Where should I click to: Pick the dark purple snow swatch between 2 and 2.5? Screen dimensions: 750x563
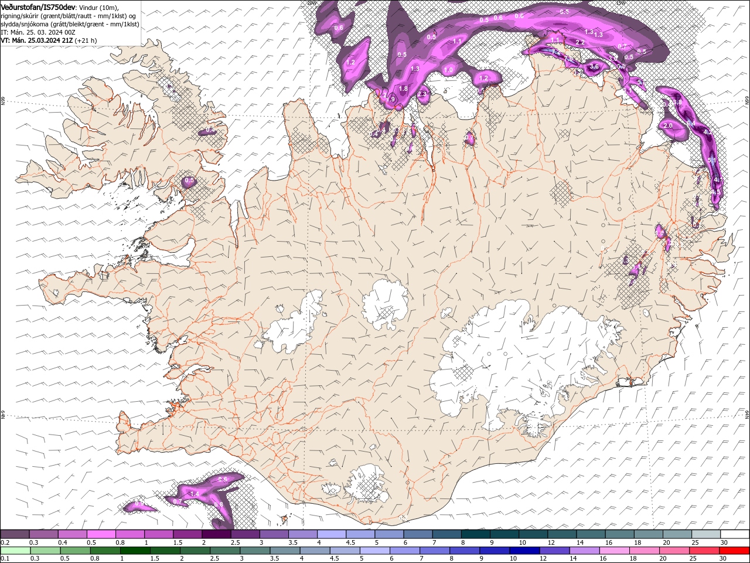tap(216, 534)
